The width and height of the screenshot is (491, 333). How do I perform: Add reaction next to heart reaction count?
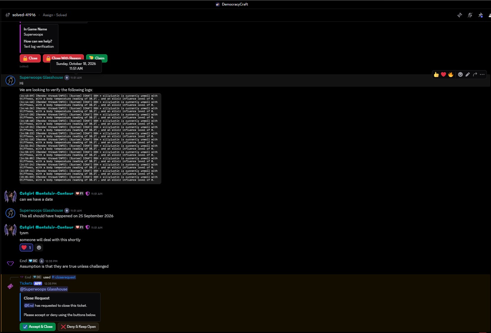pyautogui.click(x=39, y=247)
